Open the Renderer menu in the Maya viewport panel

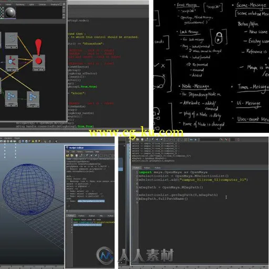coord(8,138)
